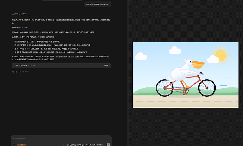The width and height of the screenshot is (243, 146).
Task: Click the circular status icon left of the model name
Action: tap(63, 145)
